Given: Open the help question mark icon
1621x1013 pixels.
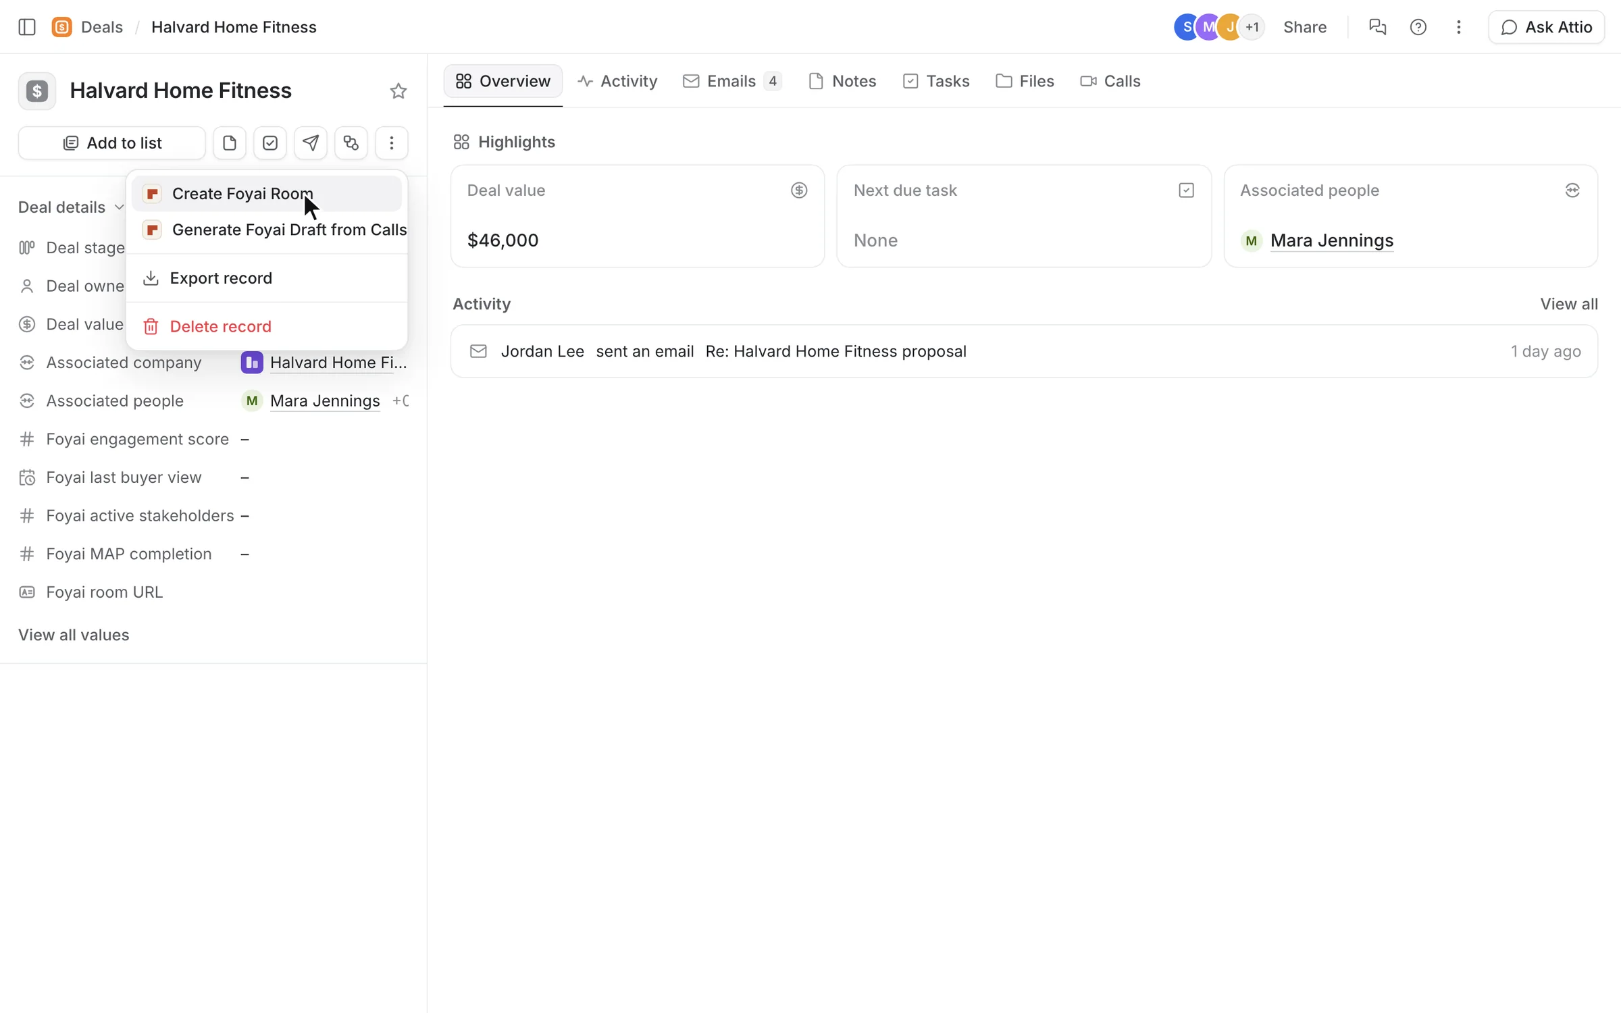Looking at the screenshot, I should click(x=1418, y=27).
